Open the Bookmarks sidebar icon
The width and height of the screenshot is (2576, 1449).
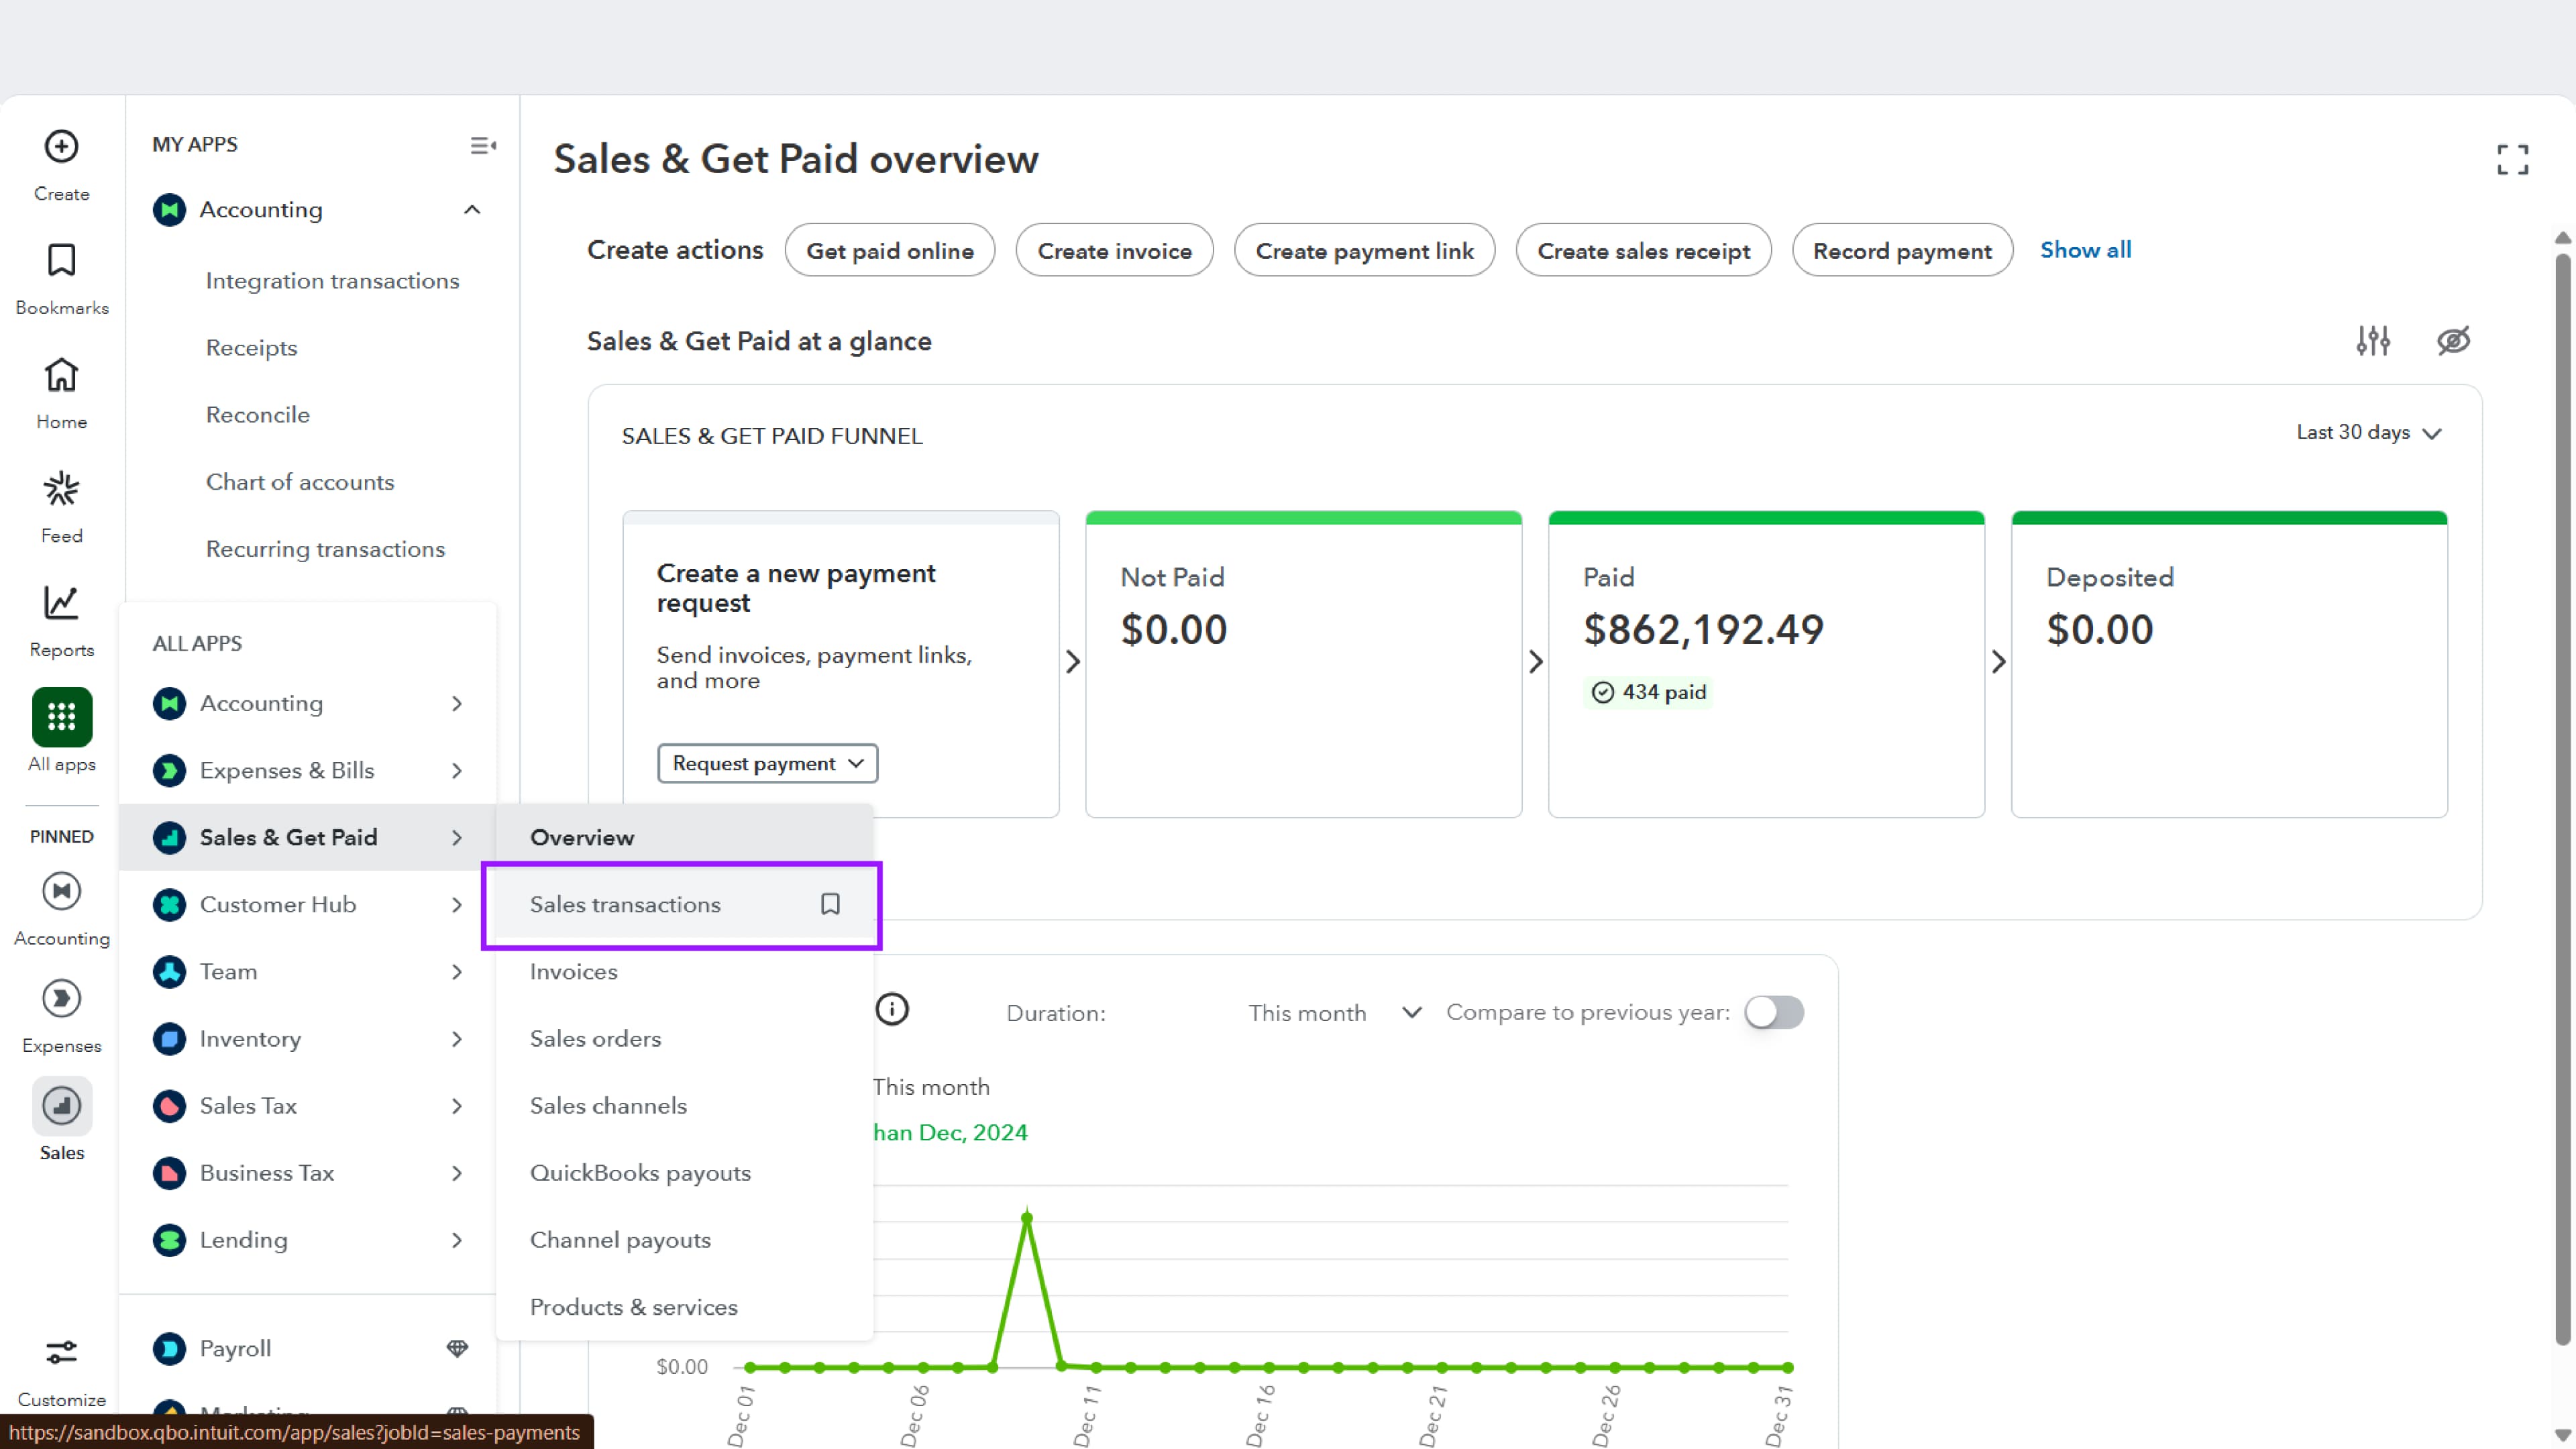pyautogui.click(x=61, y=261)
